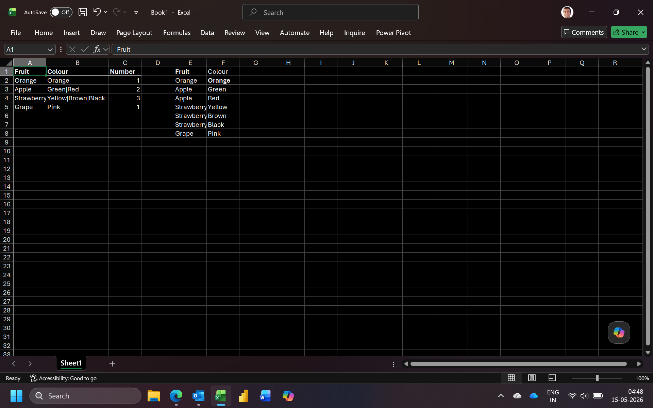The image size is (653, 408).
Task: Open Customize Quick Access Toolbar arrow
Action: 136,13
